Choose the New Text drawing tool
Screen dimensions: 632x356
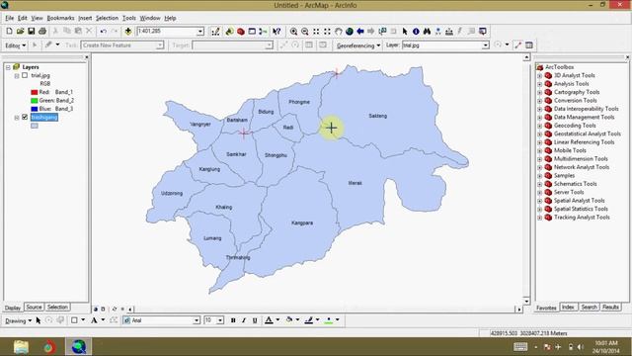[x=94, y=320]
